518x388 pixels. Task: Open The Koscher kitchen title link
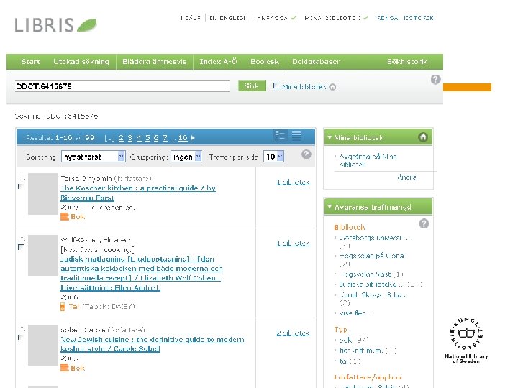[137, 193]
